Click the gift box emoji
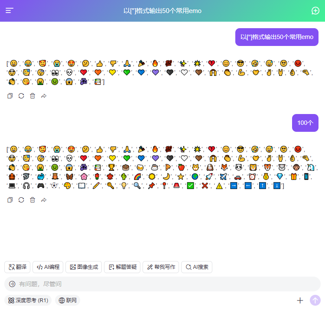This screenshot has height=310, width=325. coord(294,176)
